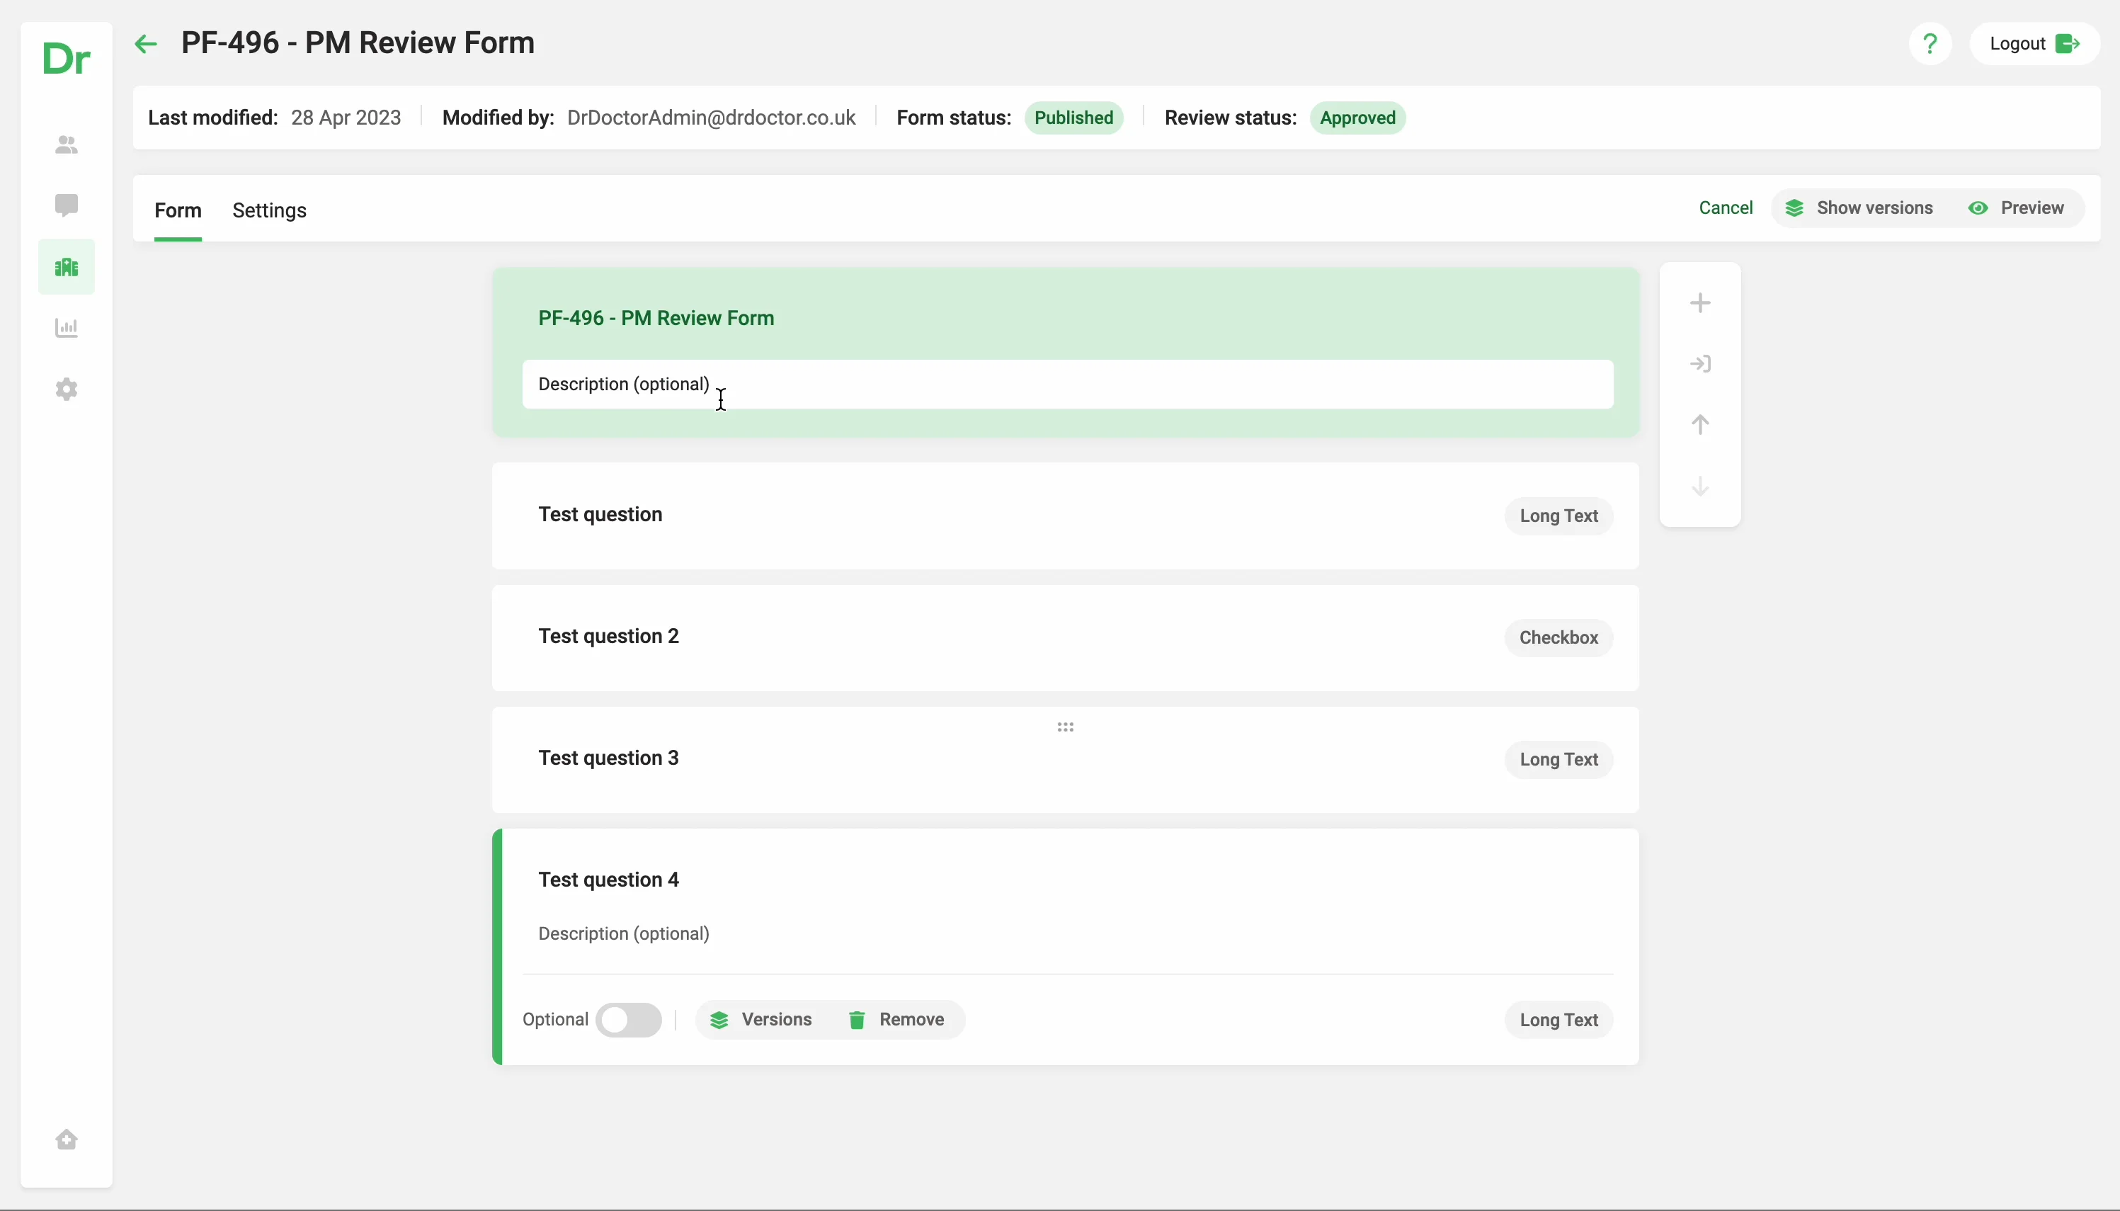Open help with the question mark icon
2120x1211 pixels.
tap(1930, 43)
